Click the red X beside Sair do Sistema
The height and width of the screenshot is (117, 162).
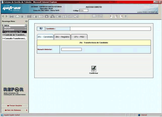click(x=27, y=110)
